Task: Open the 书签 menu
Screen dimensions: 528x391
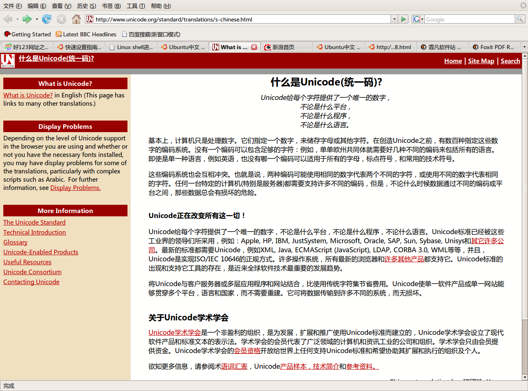Action: [111, 6]
